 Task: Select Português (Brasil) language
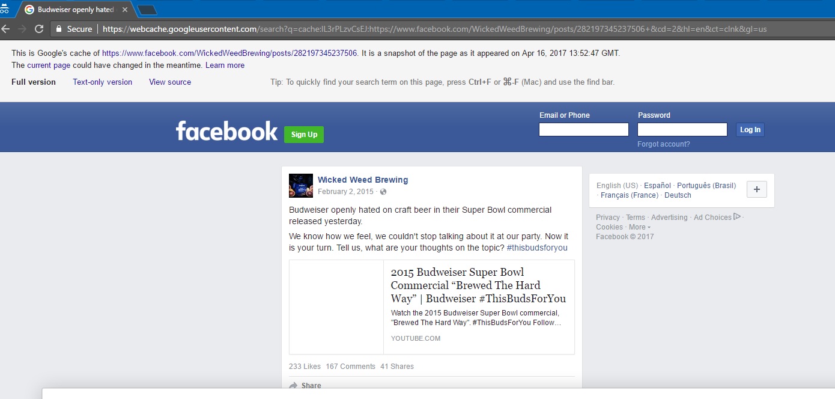click(x=706, y=186)
